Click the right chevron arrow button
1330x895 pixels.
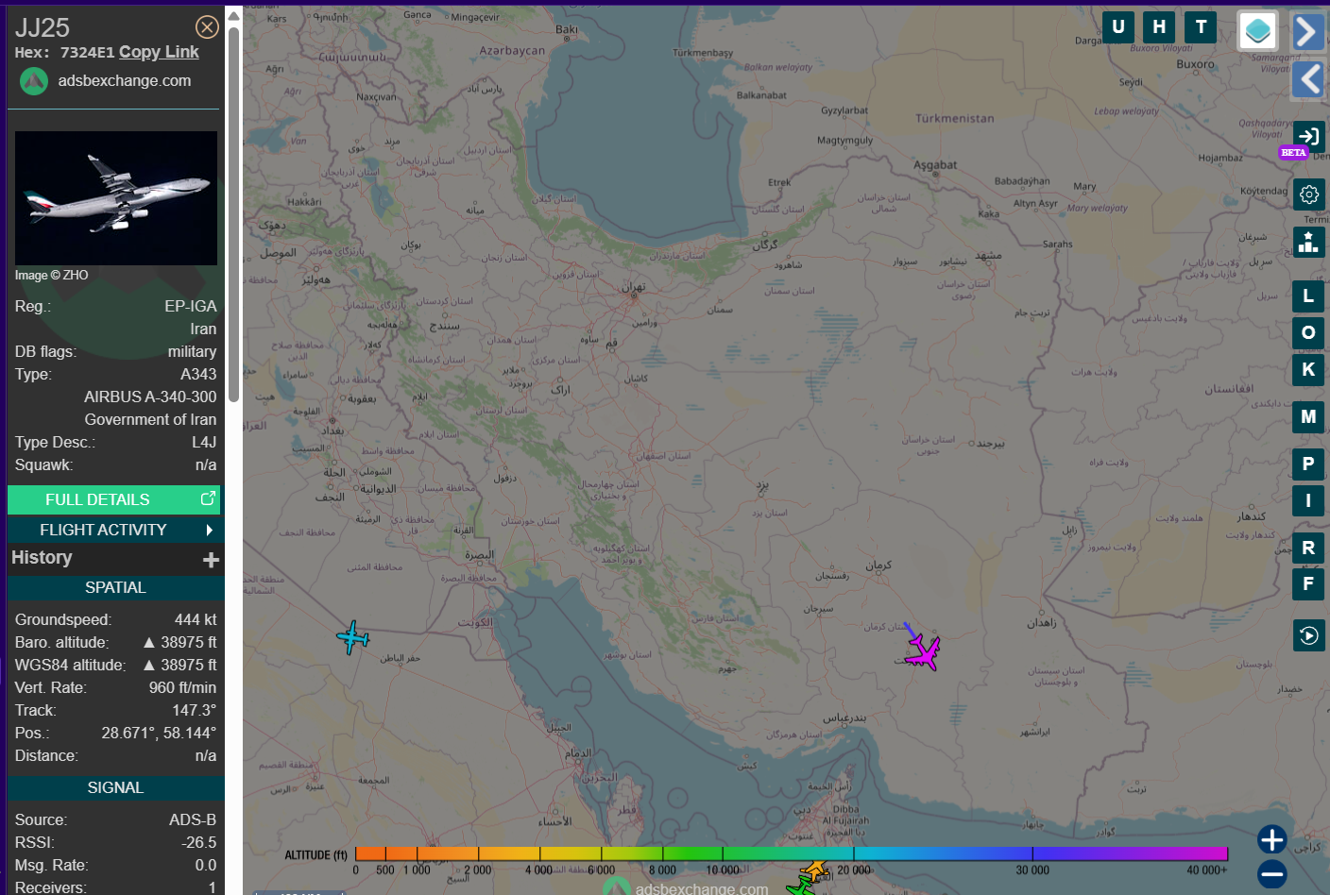tap(1308, 32)
